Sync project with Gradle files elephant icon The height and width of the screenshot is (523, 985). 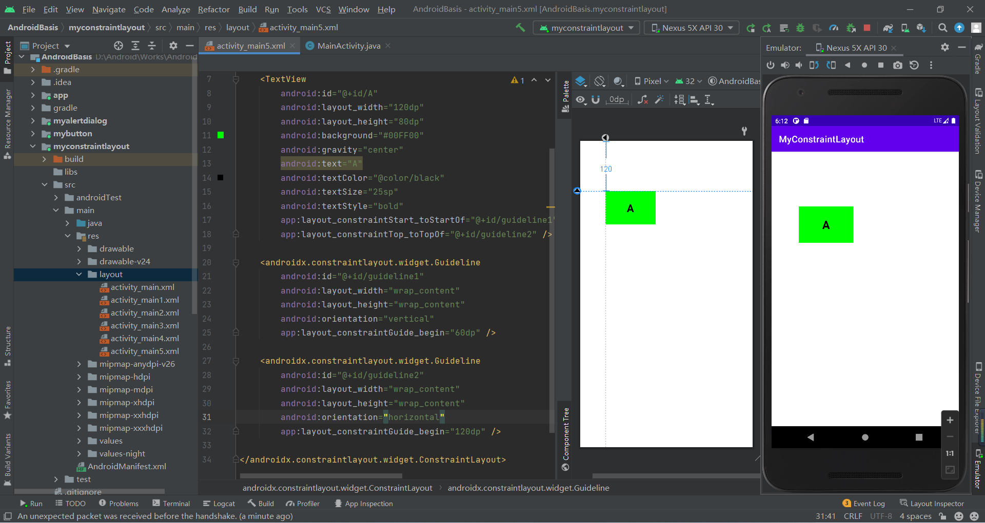[888, 28]
